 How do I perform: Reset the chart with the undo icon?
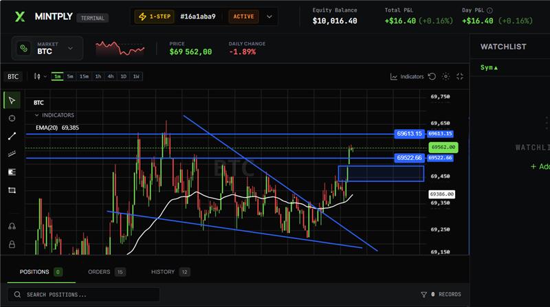pyautogui.click(x=432, y=76)
